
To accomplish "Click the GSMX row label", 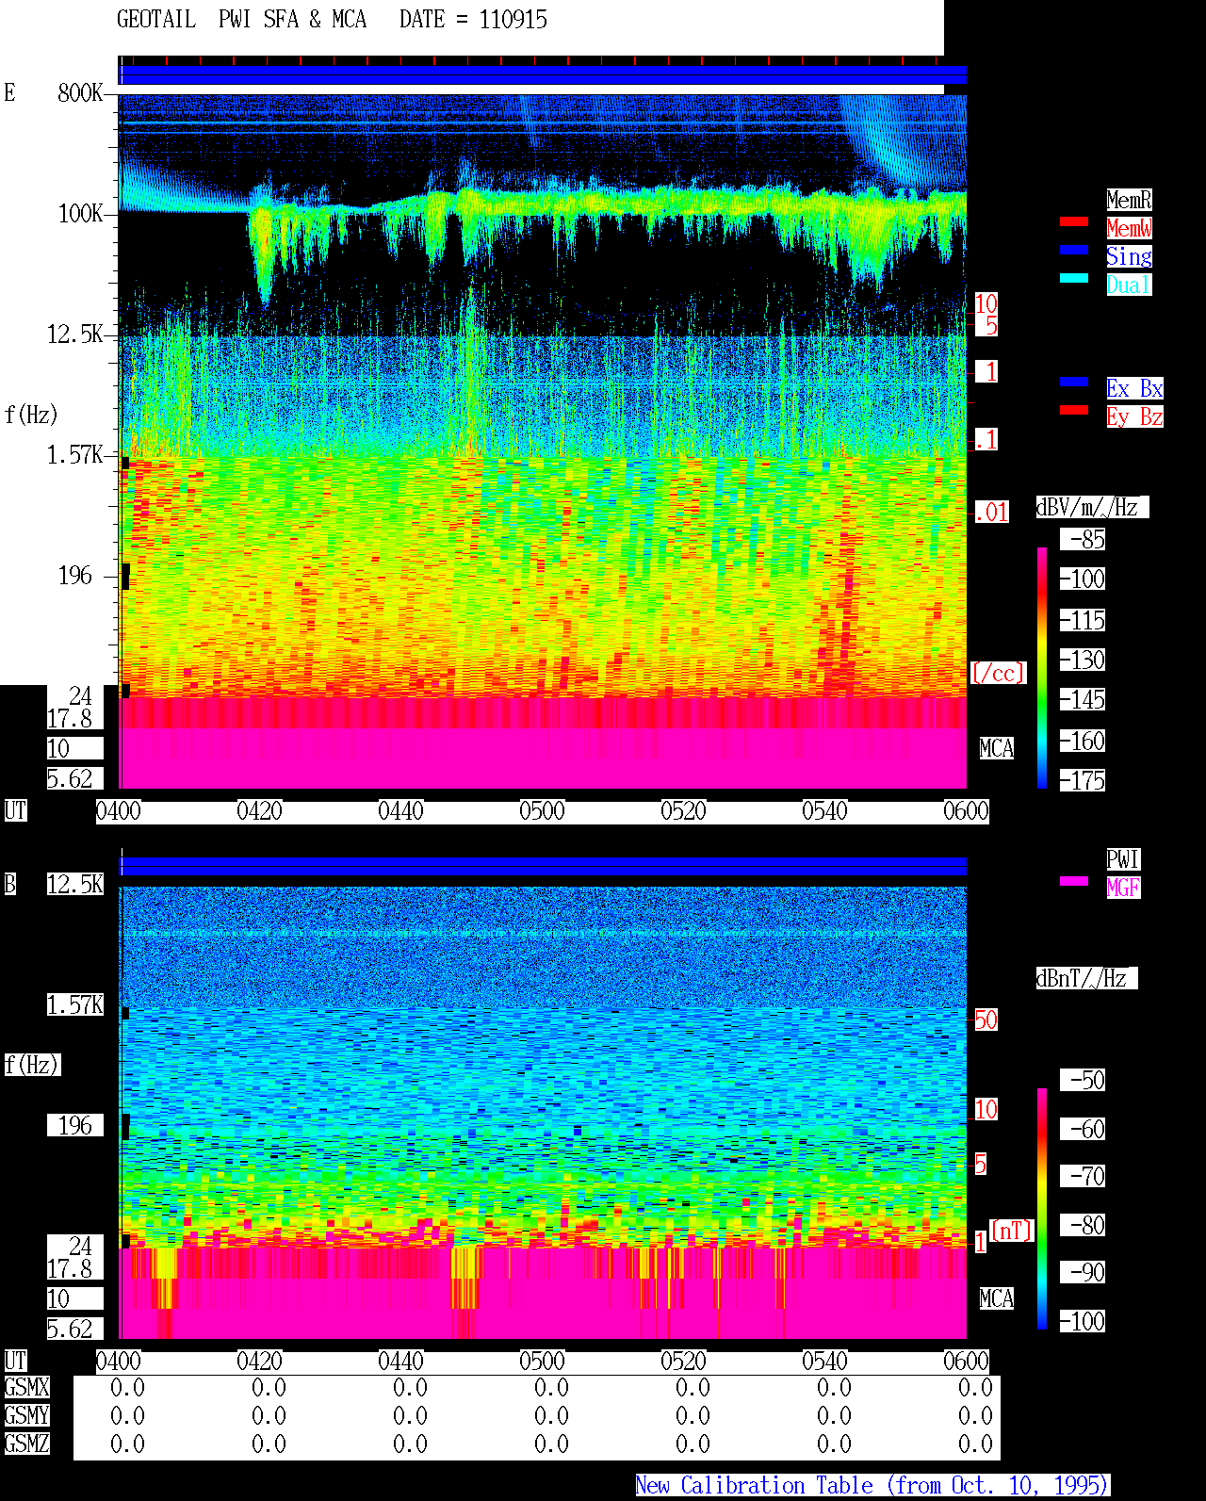I will click(x=26, y=1387).
